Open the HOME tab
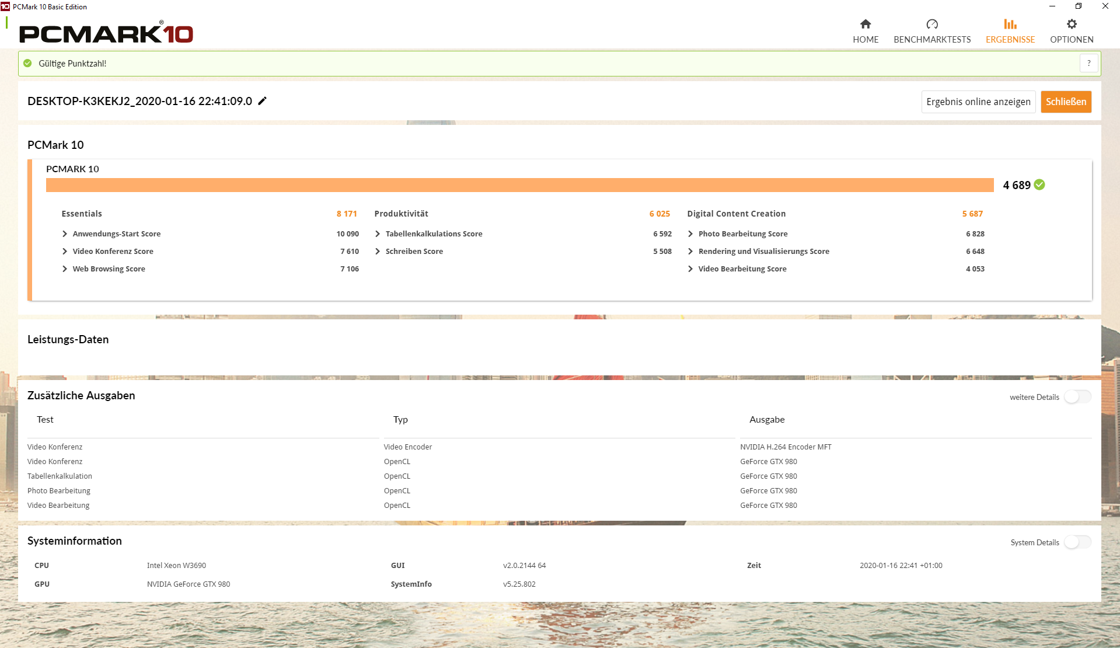 (x=866, y=32)
